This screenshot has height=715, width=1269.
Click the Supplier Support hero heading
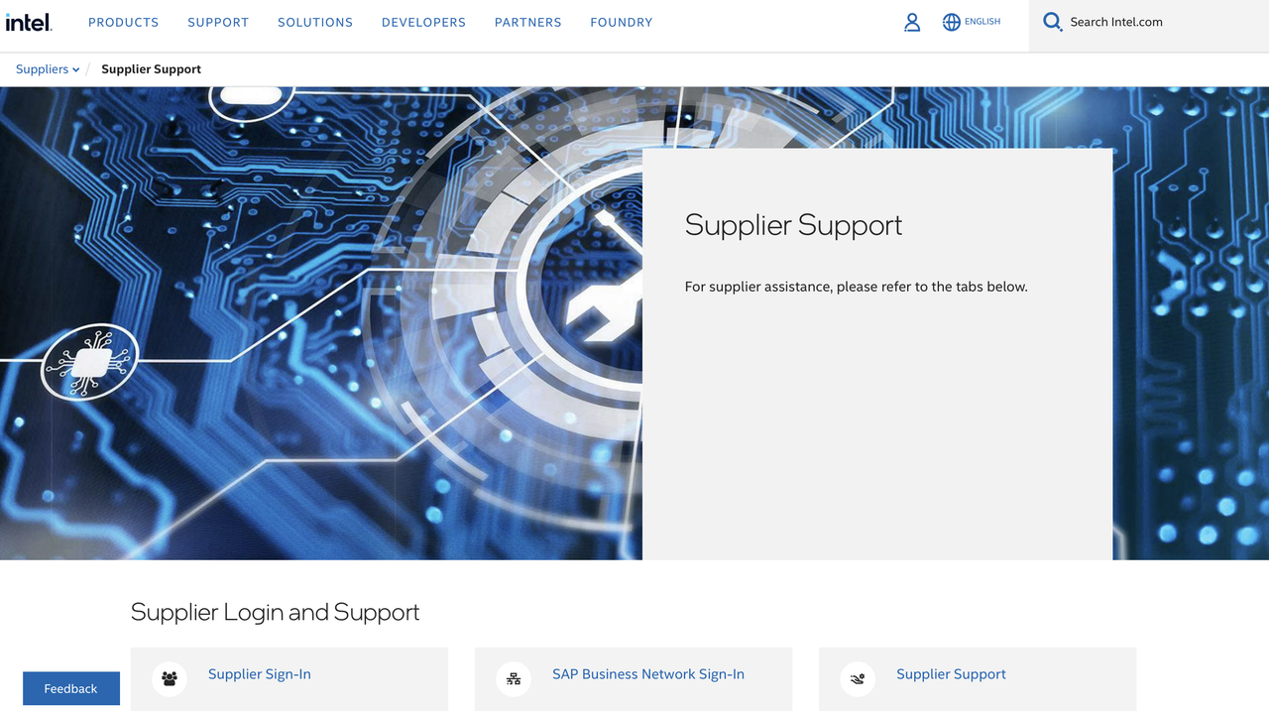point(793,225)
